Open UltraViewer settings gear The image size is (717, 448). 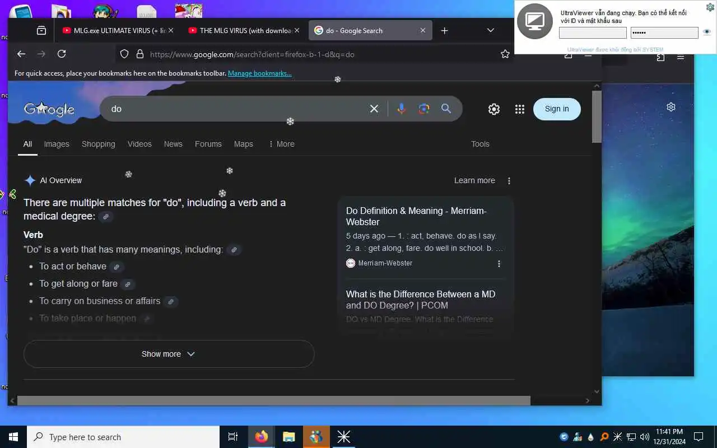710,7
